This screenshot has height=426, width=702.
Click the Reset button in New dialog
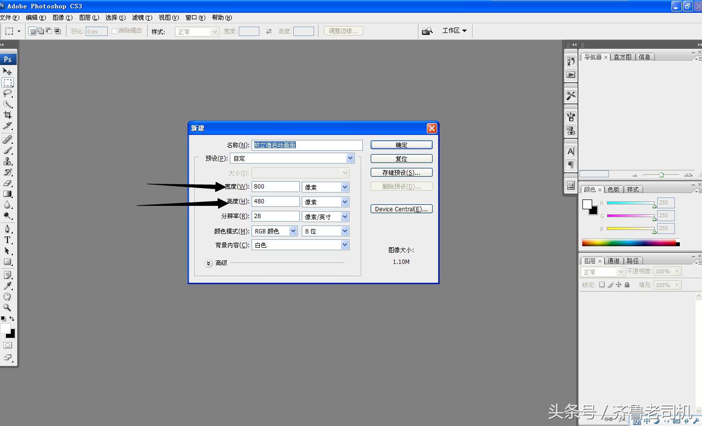401,159
